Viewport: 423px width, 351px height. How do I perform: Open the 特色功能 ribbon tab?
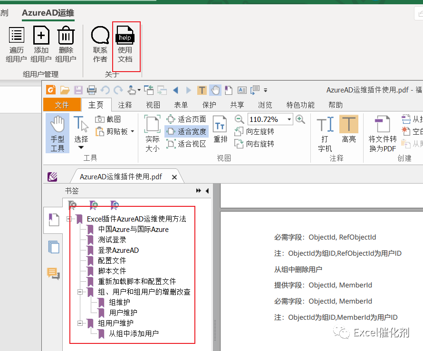pyautogui.click(x=300, y=105)
